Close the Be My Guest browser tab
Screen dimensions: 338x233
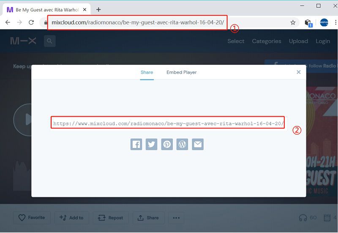(x=85, y=9)
